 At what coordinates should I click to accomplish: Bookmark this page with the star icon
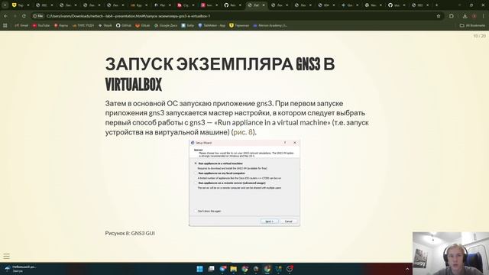tap(439, 16)
